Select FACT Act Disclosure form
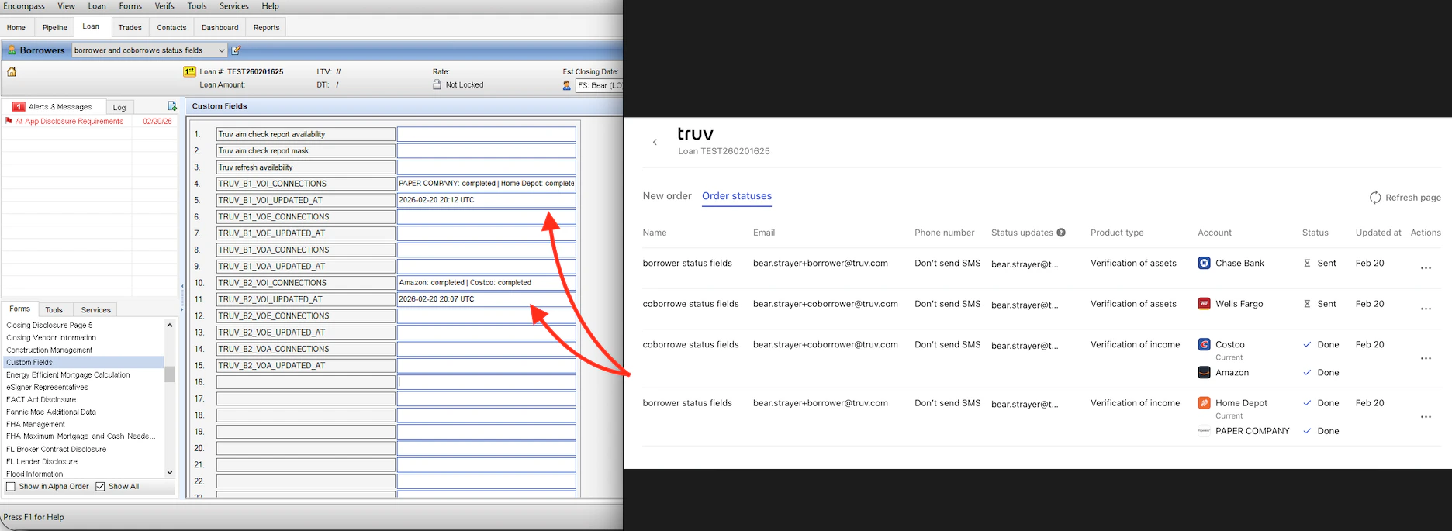The image size is (1452, 531). [x=41, y=400]
